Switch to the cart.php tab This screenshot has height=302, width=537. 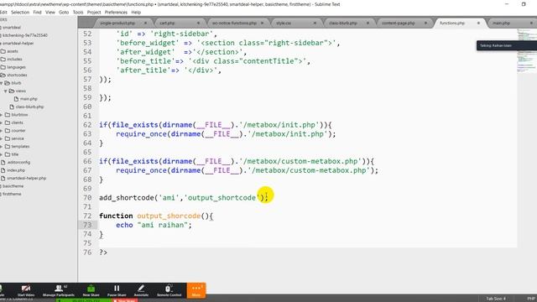167,23
